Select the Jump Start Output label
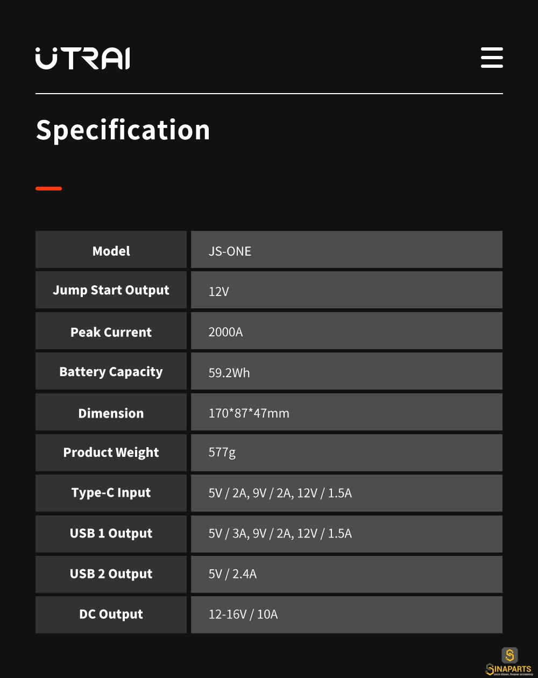Image resolution: width=538 pixels, height=678 pixels. pyautogui.click(x=111, y=291)
